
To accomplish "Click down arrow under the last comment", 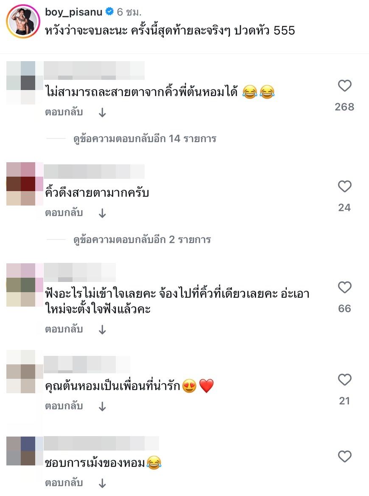I will [102, 483].
